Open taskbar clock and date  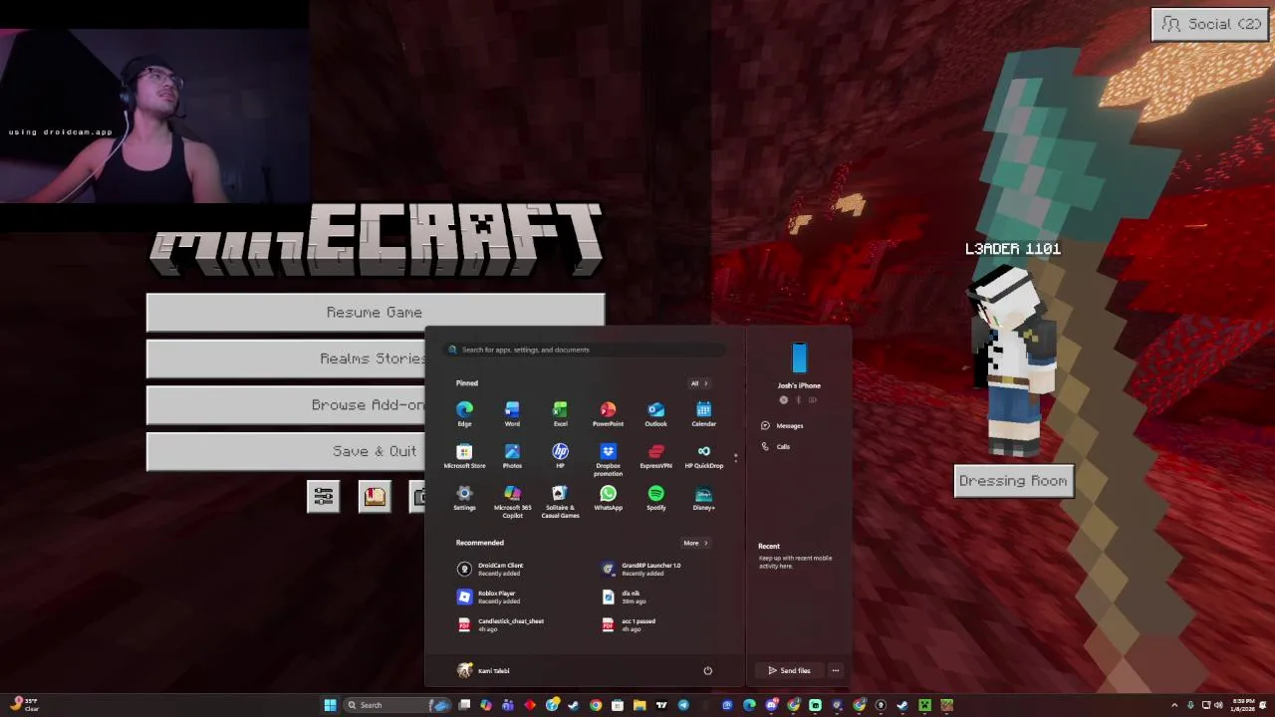tap(1243, 705)
